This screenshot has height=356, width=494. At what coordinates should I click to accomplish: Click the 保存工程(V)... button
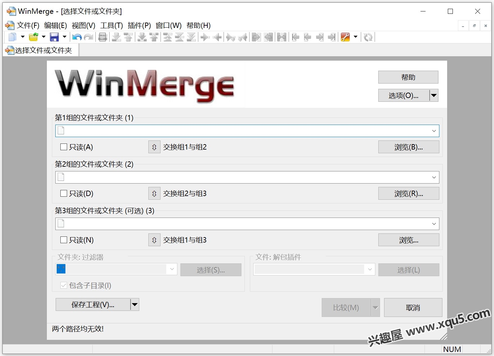pos(93,304)
